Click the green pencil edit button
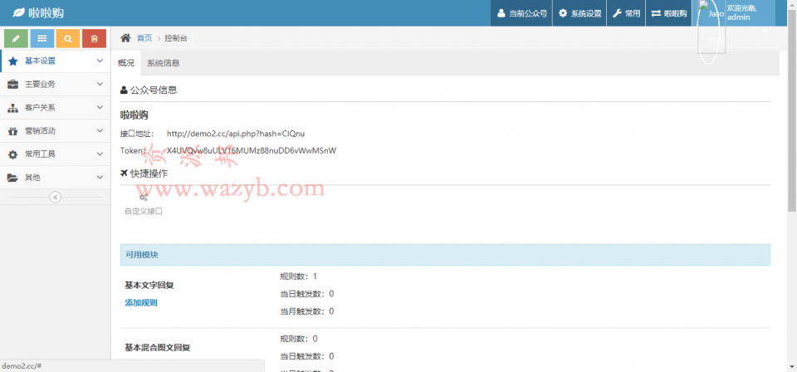The width and height of the screenshot is (797, 372). 17,38
